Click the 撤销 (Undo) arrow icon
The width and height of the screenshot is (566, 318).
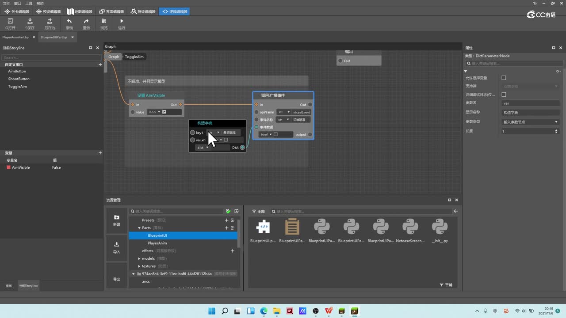(69, 21)
